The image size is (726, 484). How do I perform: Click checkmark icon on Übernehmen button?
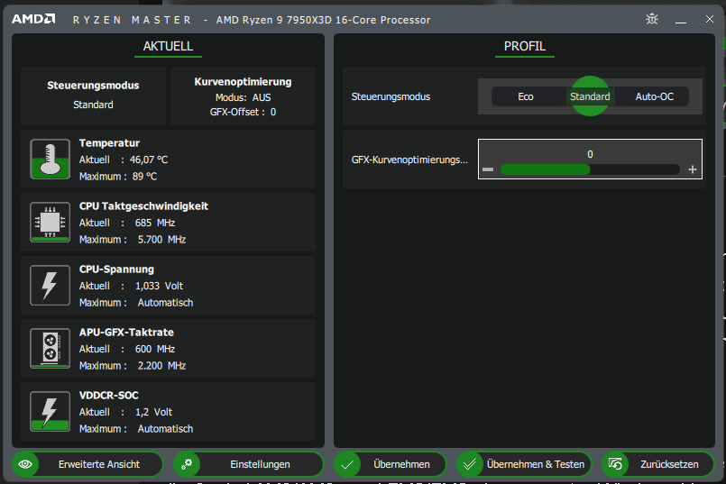(x=347, y=464)
